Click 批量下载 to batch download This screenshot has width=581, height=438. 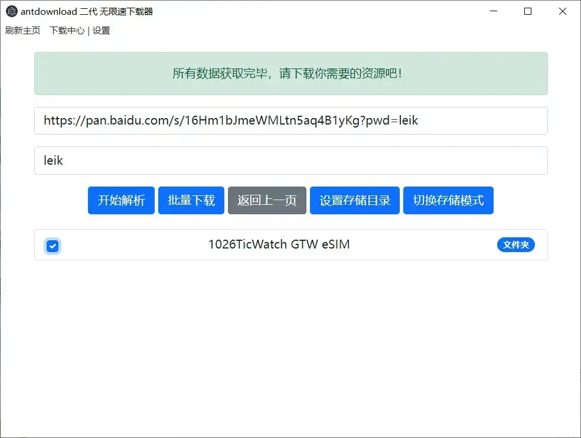[191, 200]
